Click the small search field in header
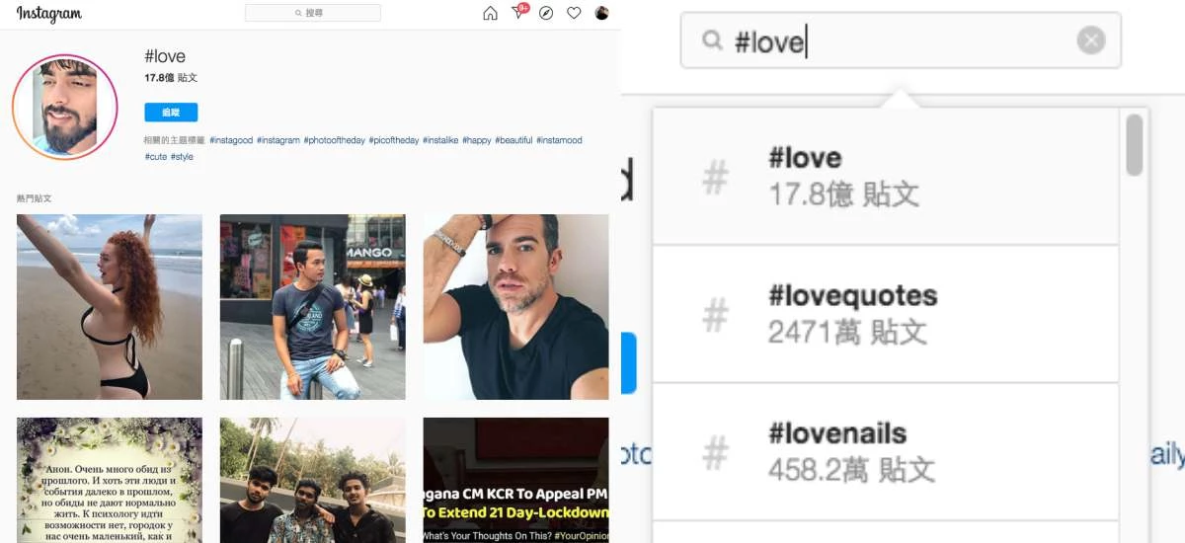Screen dimensions: 1185x543 [313, 13]
